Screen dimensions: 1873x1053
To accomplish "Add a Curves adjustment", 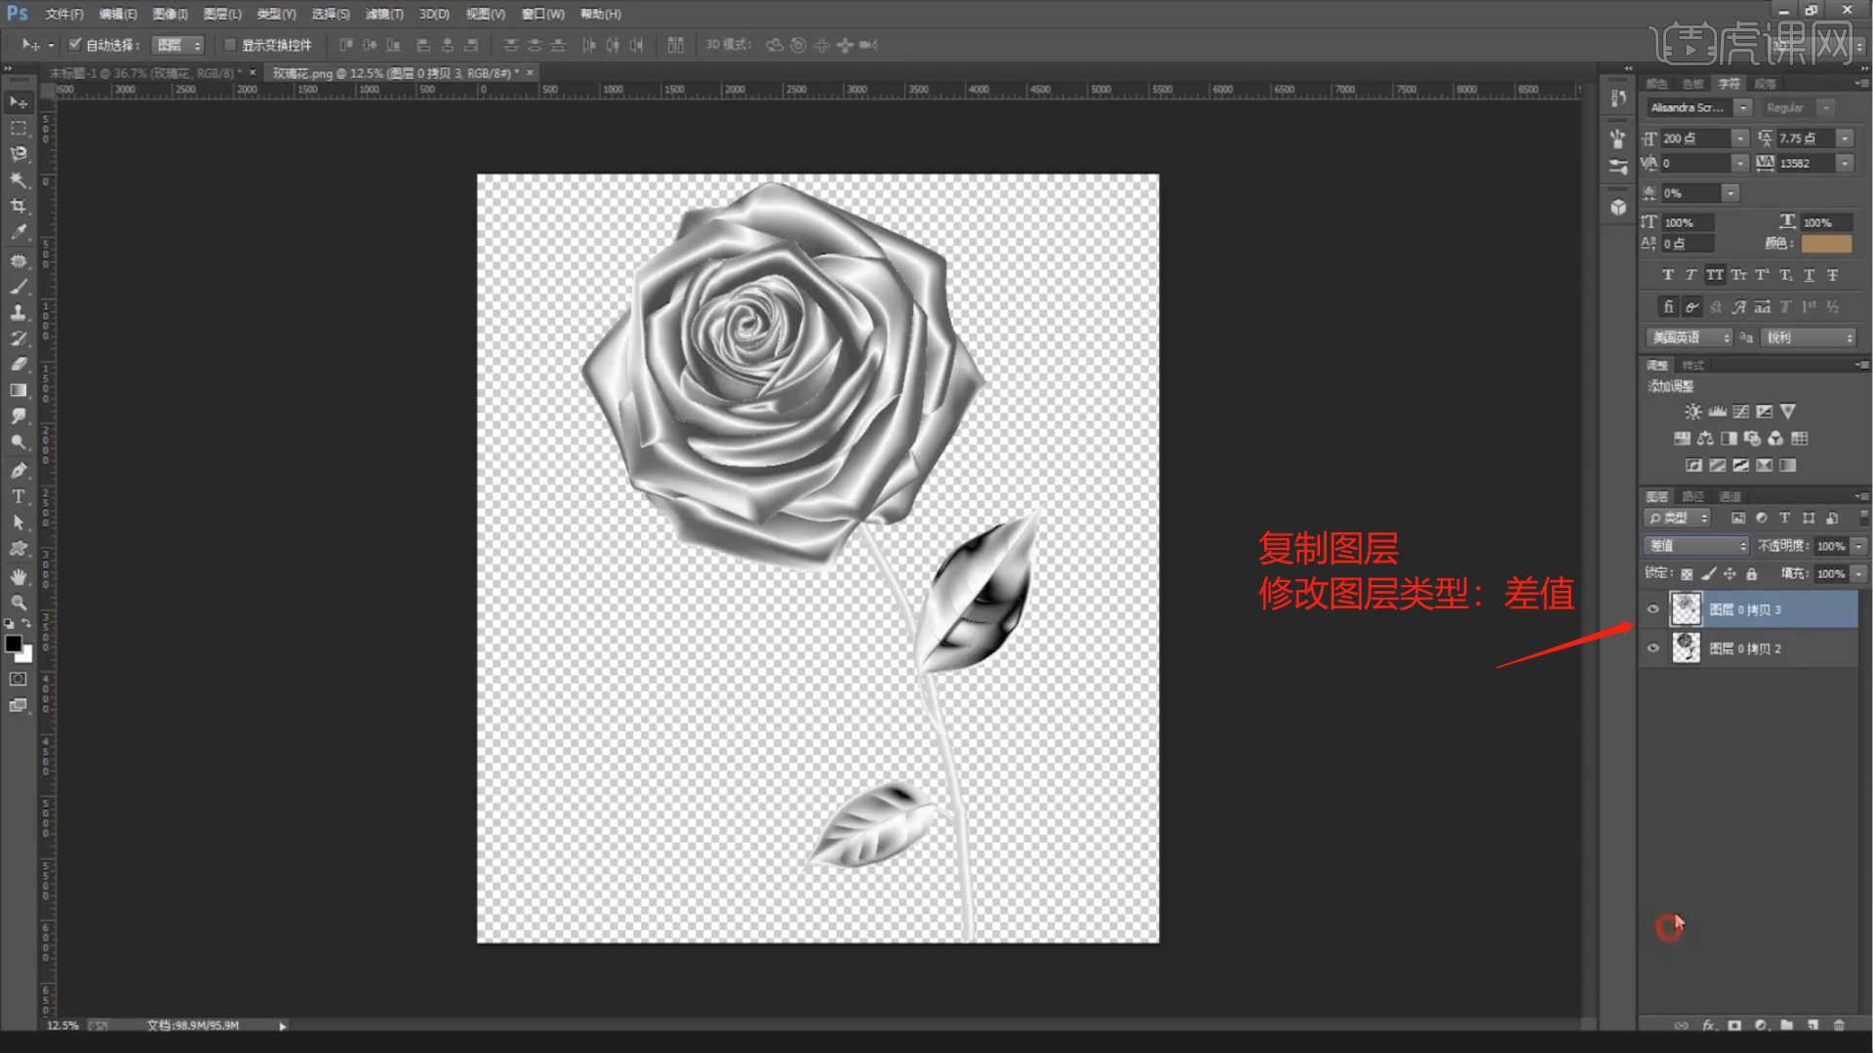I will tap(1741, 411).
